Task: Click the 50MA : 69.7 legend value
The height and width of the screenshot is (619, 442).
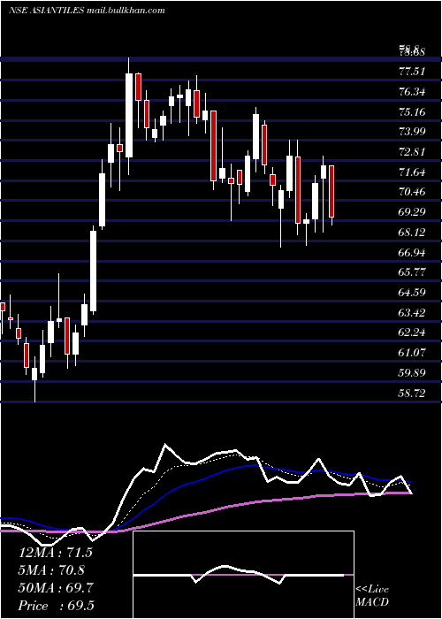Action: (x=56, y=588)
